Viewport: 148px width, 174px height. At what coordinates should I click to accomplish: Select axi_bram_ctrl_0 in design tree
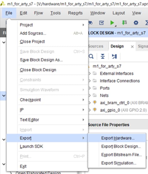[x=115, y=103]
